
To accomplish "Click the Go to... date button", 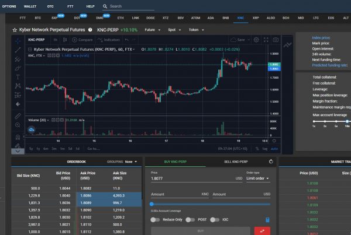I will click(x=94, y=149).
